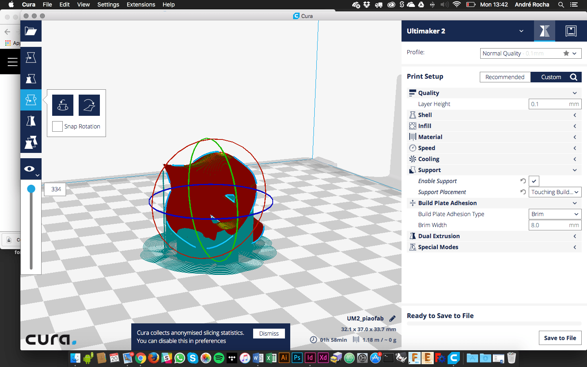This screenshot has height=367, width=587.
Task: Select the Move tool in the toolbar
Action: coord(31,57)
